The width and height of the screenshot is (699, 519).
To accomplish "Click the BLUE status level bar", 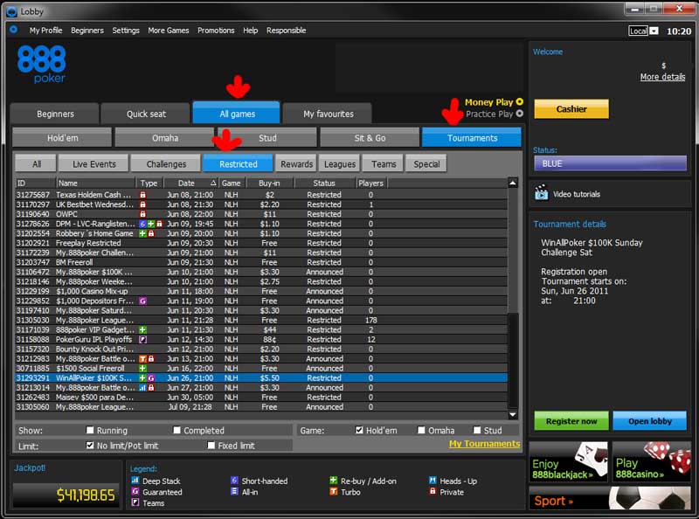I will coord(610,163).
